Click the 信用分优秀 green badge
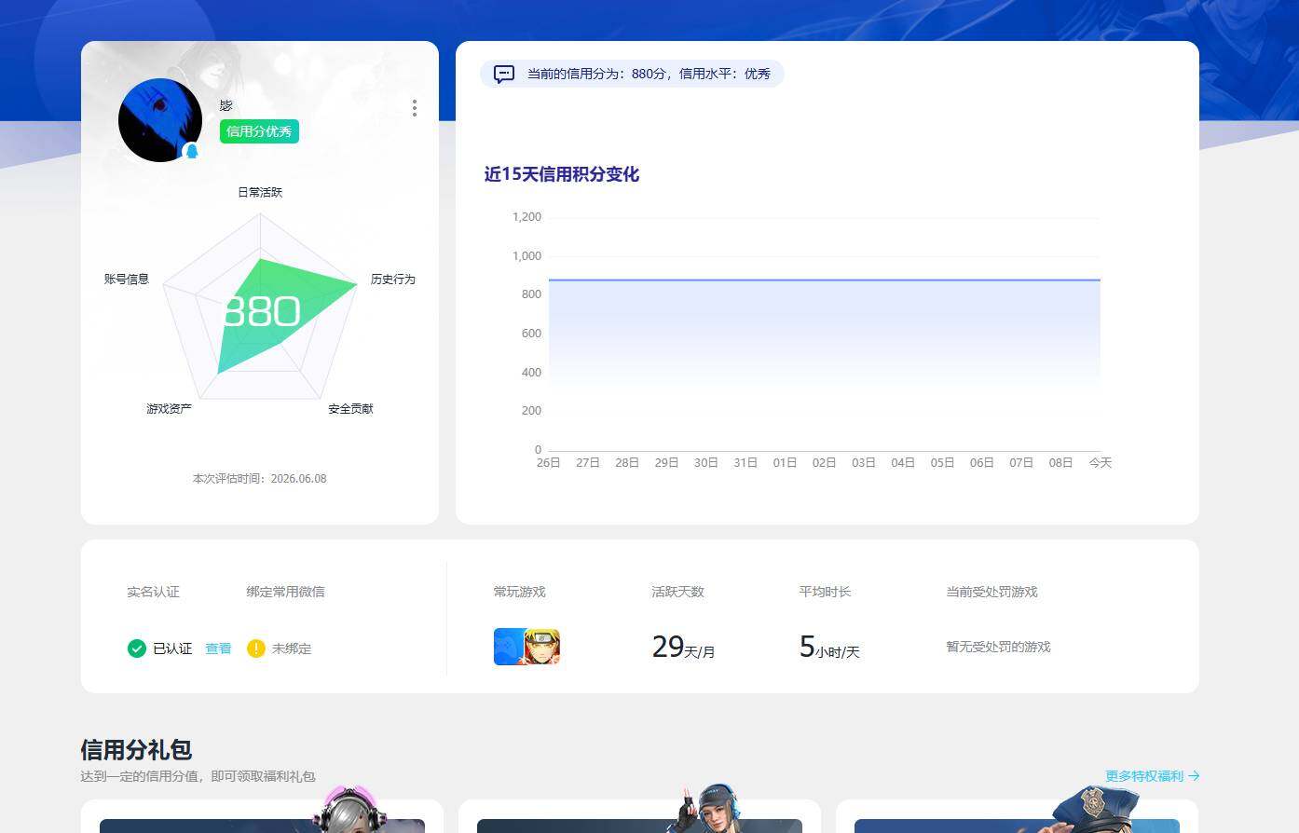1299x833 pixels. 259,131
